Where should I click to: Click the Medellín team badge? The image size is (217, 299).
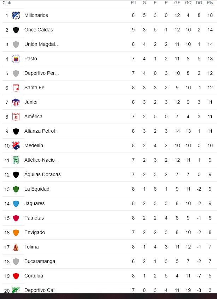click(x=16, y=146)
